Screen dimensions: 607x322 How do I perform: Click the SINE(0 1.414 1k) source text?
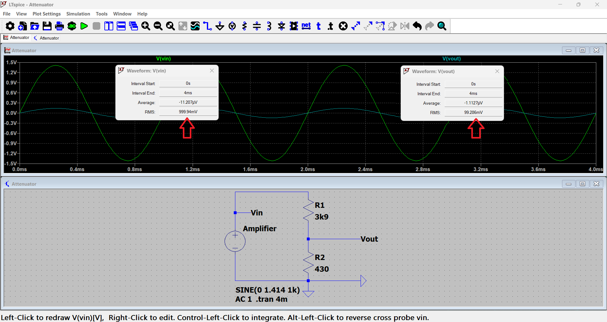[x=268, y=290]
